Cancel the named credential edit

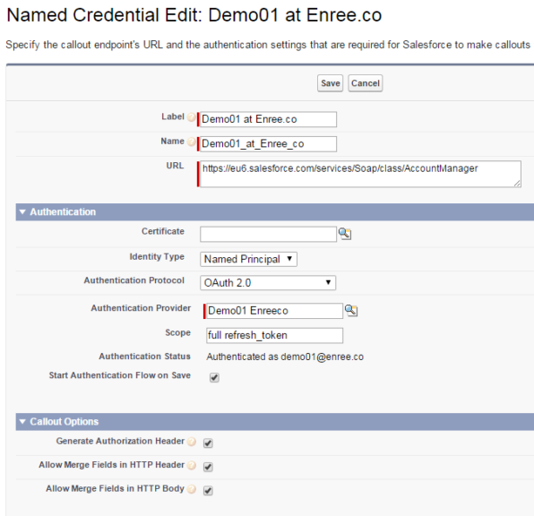tap(365, 83)
